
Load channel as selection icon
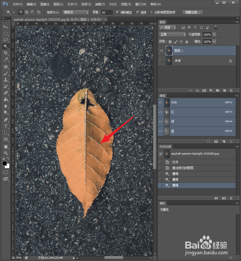coord(208,142)
